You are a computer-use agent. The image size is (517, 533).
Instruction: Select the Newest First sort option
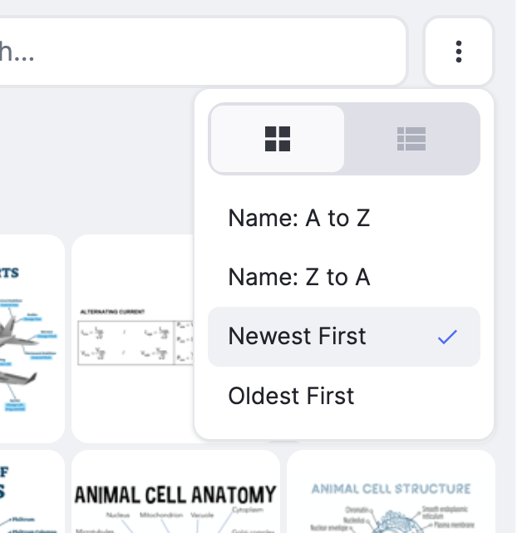297,337
